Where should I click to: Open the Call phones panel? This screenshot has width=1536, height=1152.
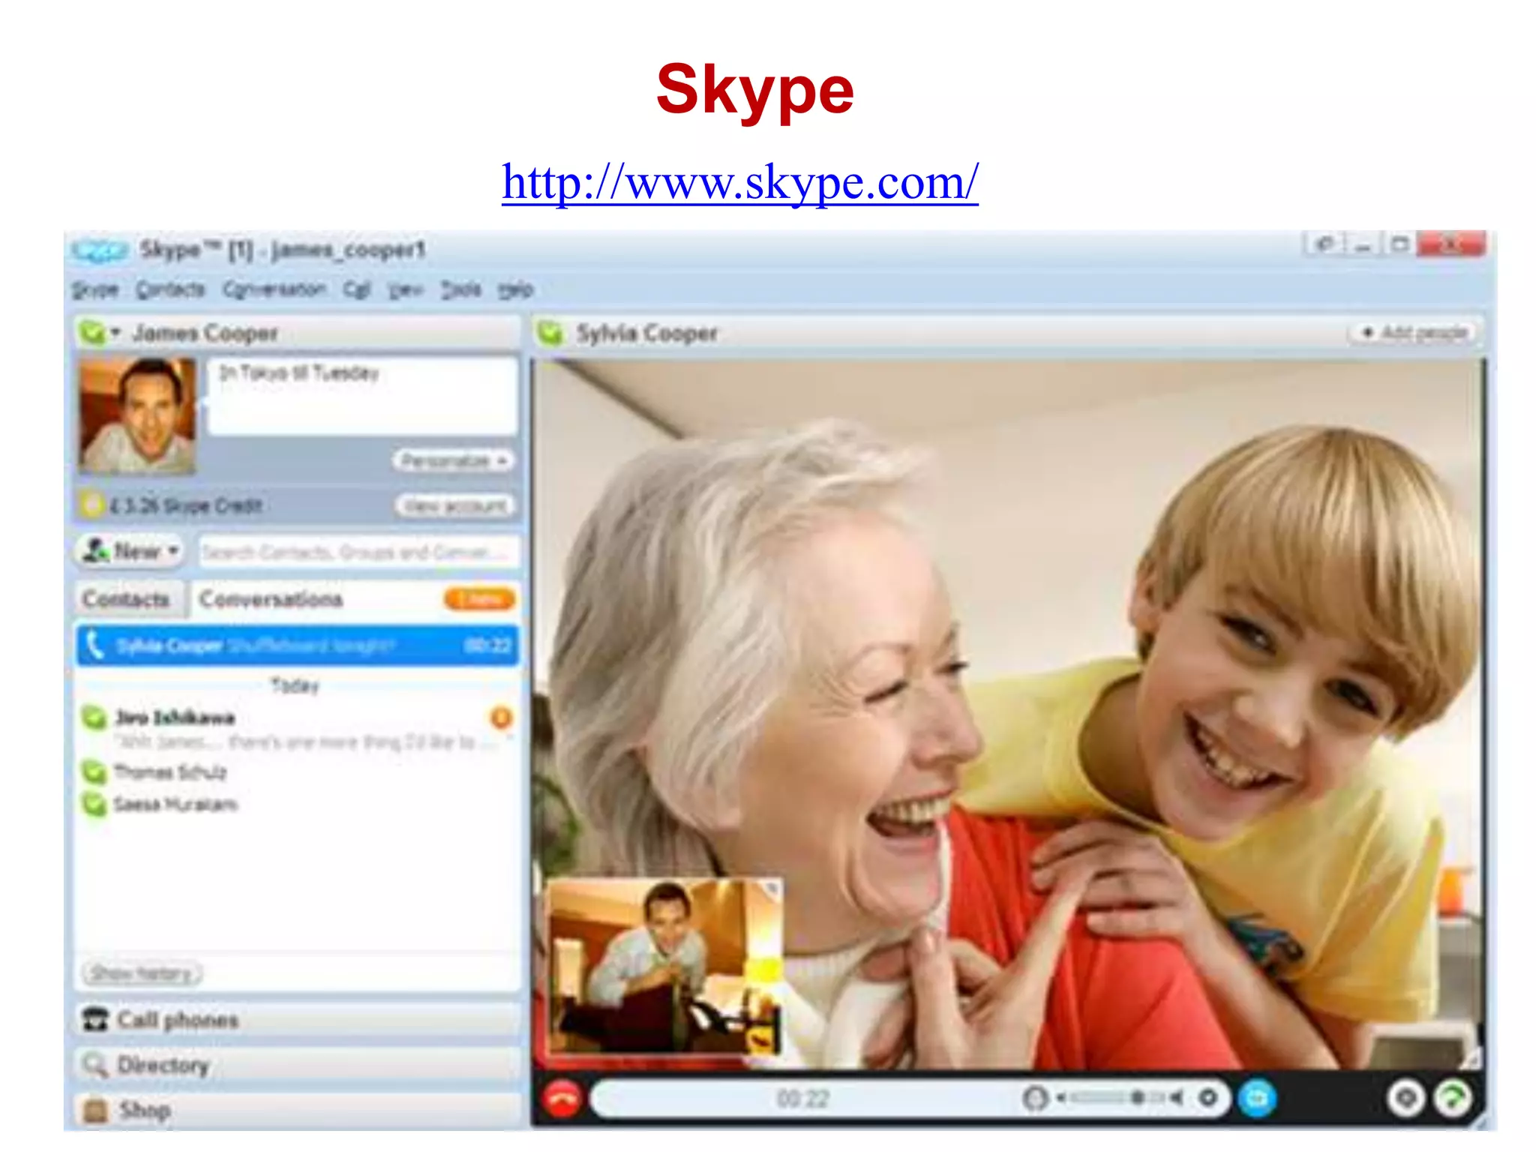[x=297, y=1019]
